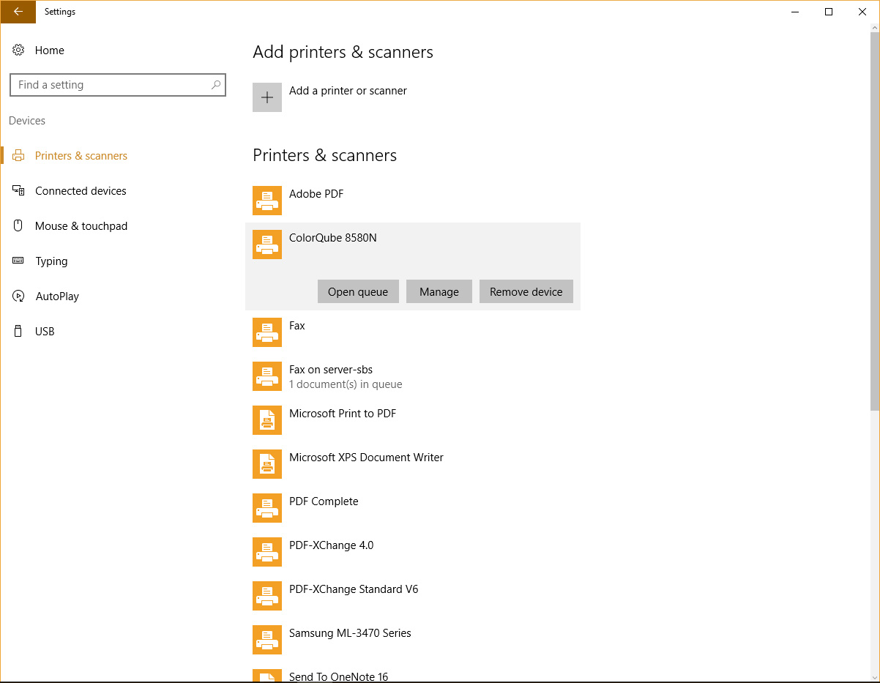Click Manage for ColorQube 8580N
Screen dimensions: 880x683
click(439, 291)
